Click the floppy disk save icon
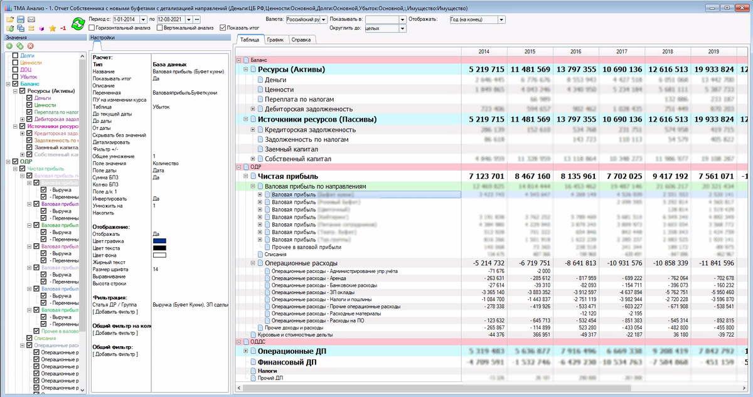 pyautogui.click(x=21, y=19)
